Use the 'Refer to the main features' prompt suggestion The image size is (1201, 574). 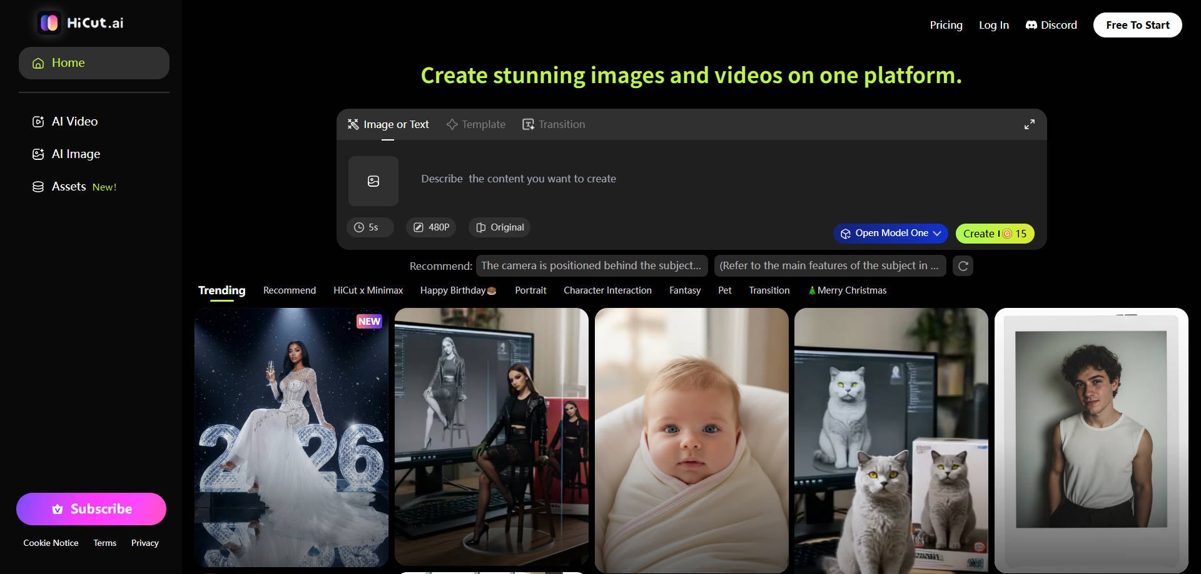tap(830, 266)
